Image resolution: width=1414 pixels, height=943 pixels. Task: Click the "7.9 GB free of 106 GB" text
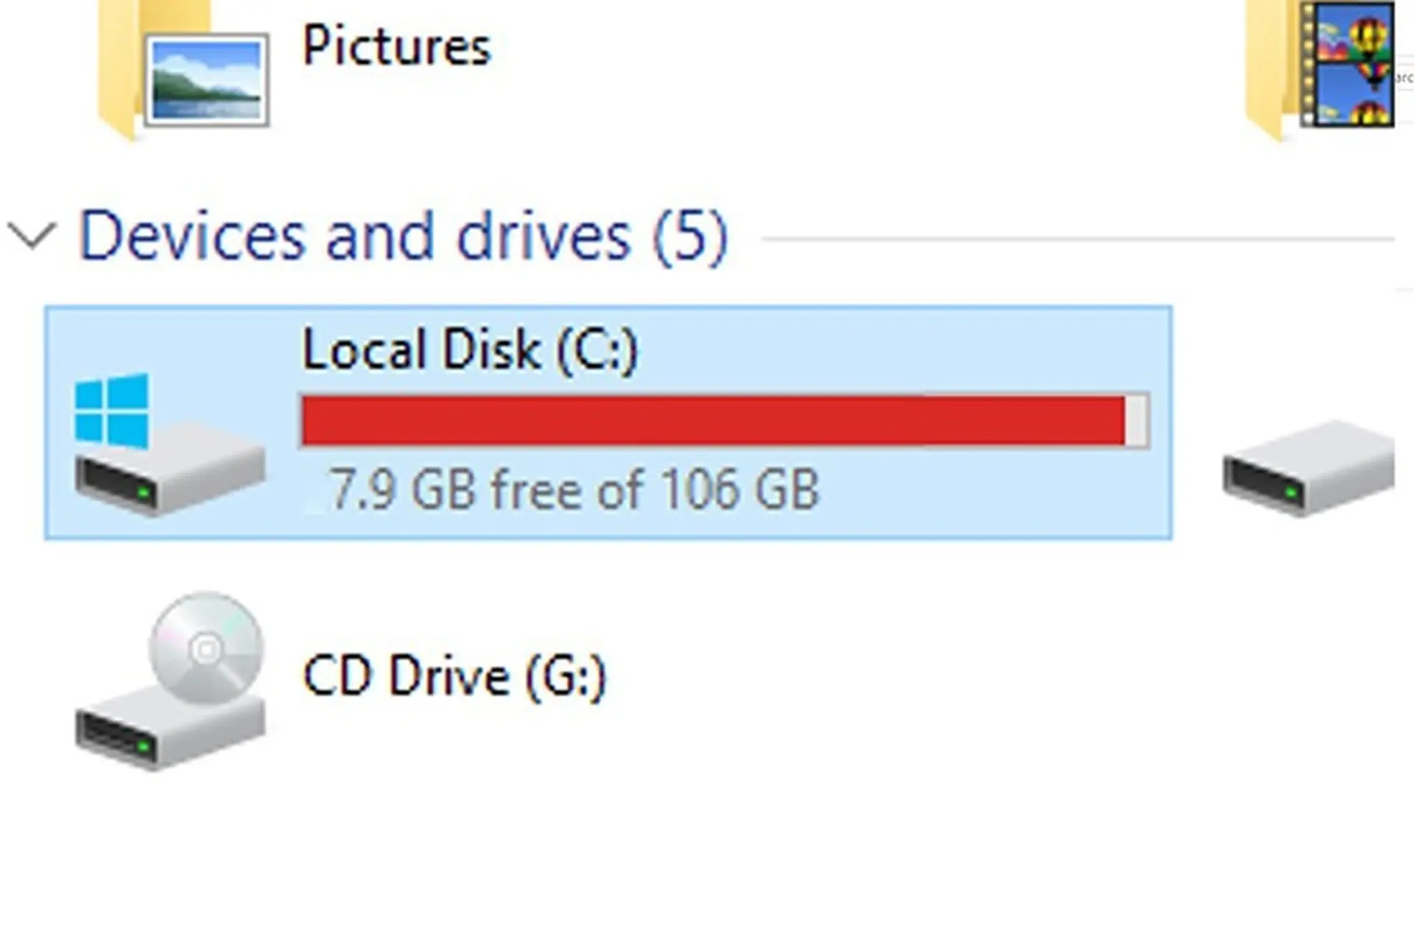click(574, 489)
